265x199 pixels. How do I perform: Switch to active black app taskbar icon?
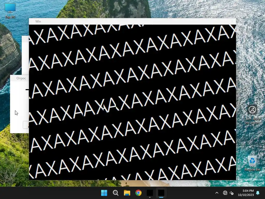coord(161,193)
